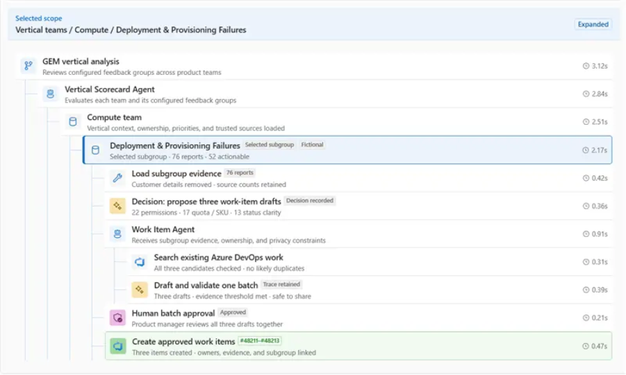Open the Compute team tree row

pyautogui.click(x=336, y=122)
